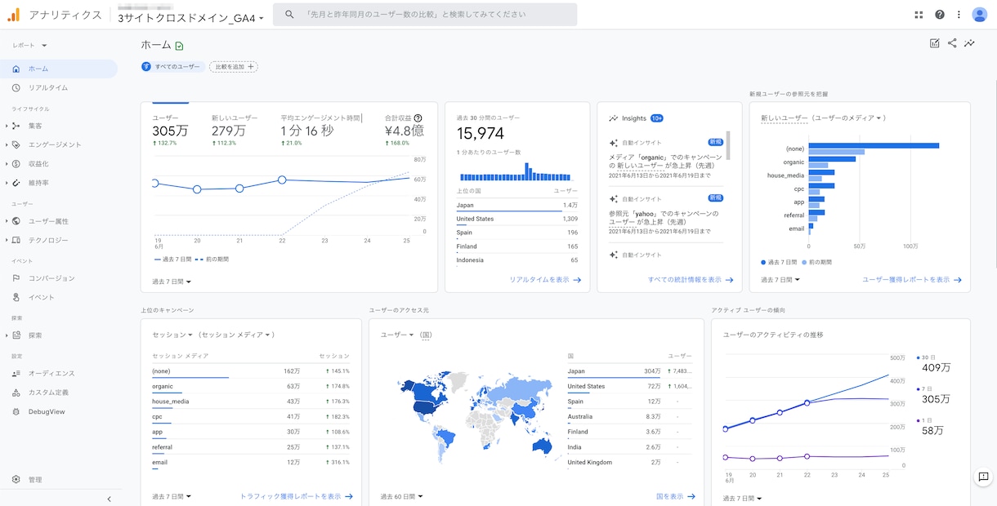The height and width of the screenshot is (506, 997).
Task: Share this report with the share icon
Action: tap(952, 43)
